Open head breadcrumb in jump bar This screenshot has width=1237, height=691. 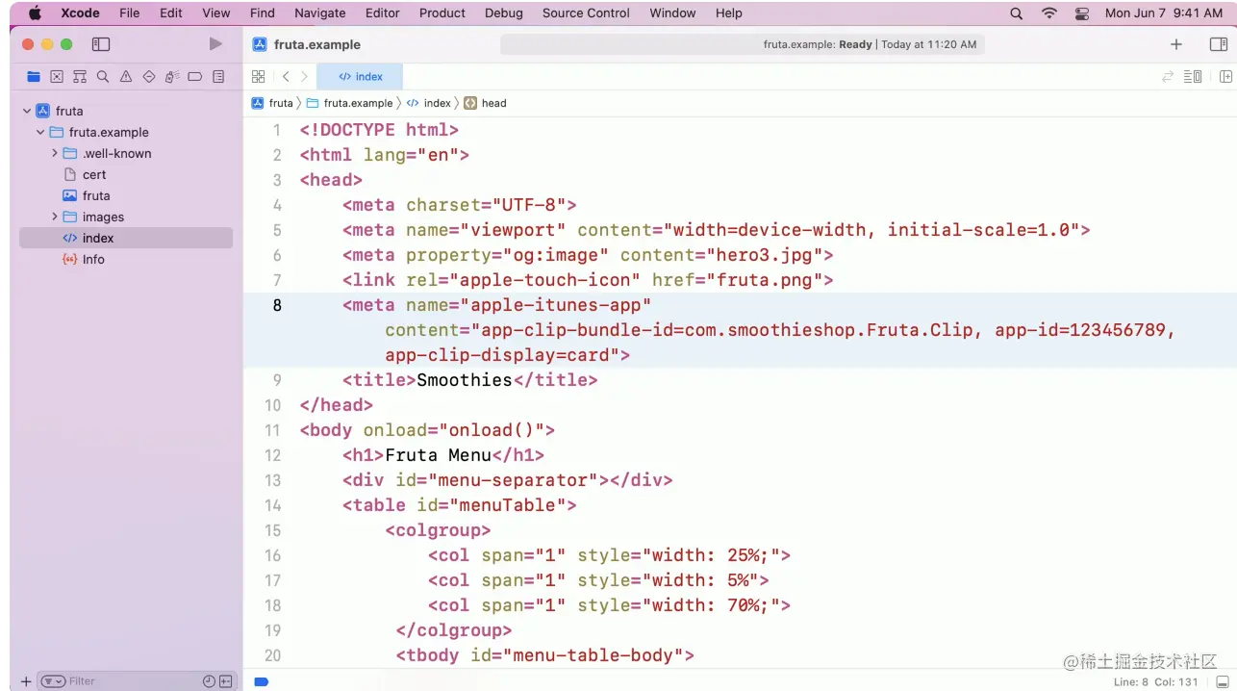(486, 103)
